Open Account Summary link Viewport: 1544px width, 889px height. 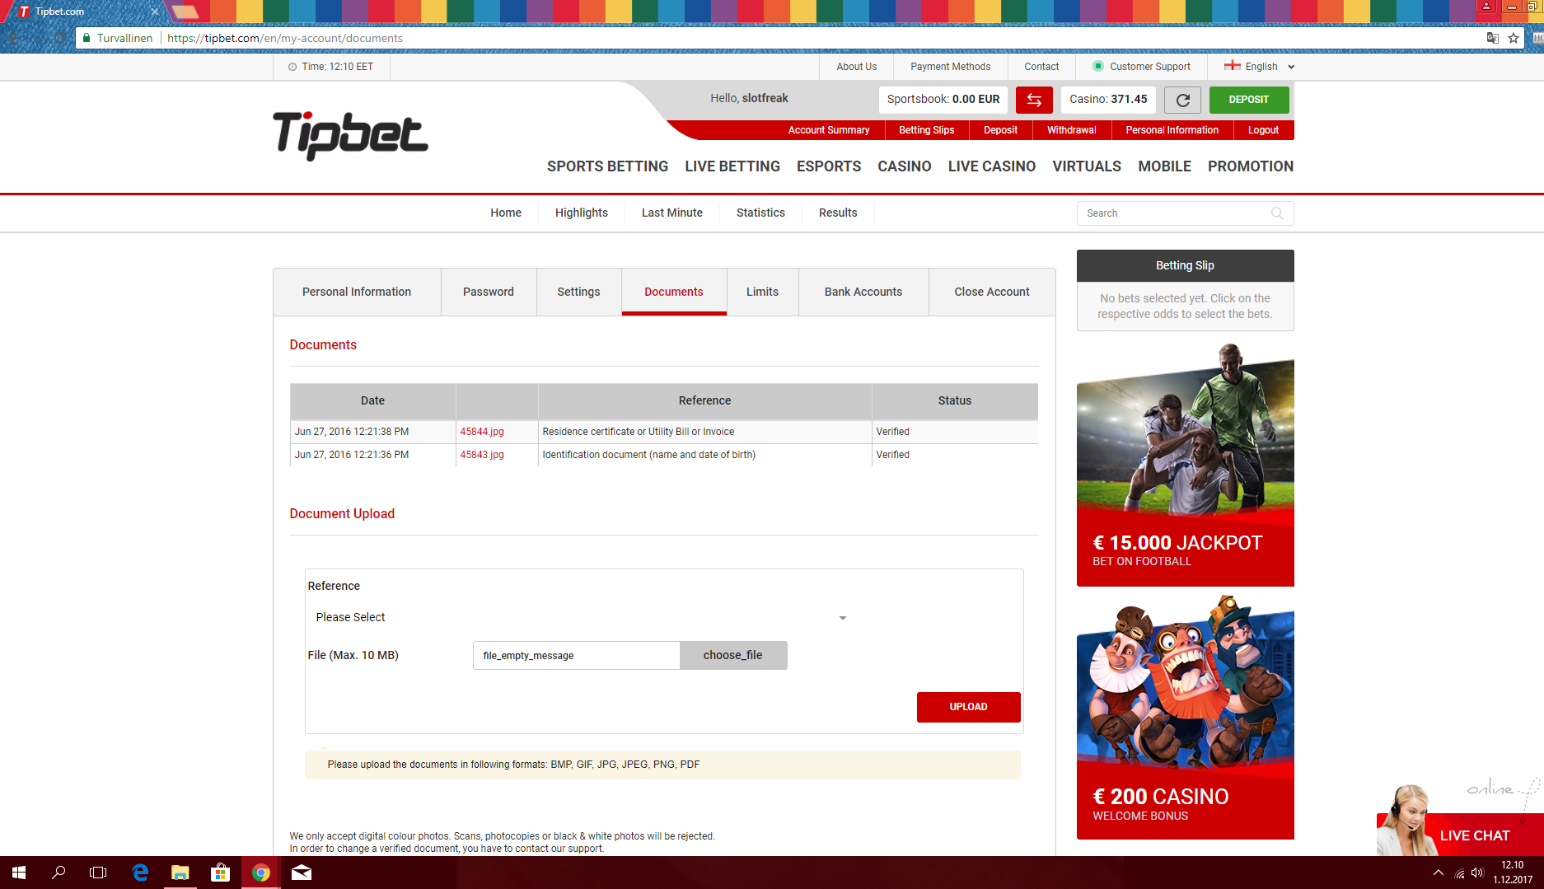(x=829, y=130)
